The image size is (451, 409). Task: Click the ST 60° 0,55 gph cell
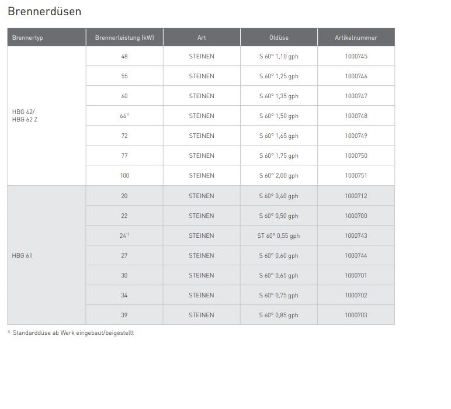[x=279, y=235]
